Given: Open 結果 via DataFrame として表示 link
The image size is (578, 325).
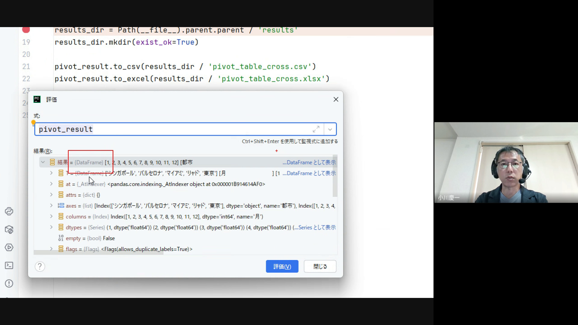Looking at the screenshot, I should pos(309,162).
